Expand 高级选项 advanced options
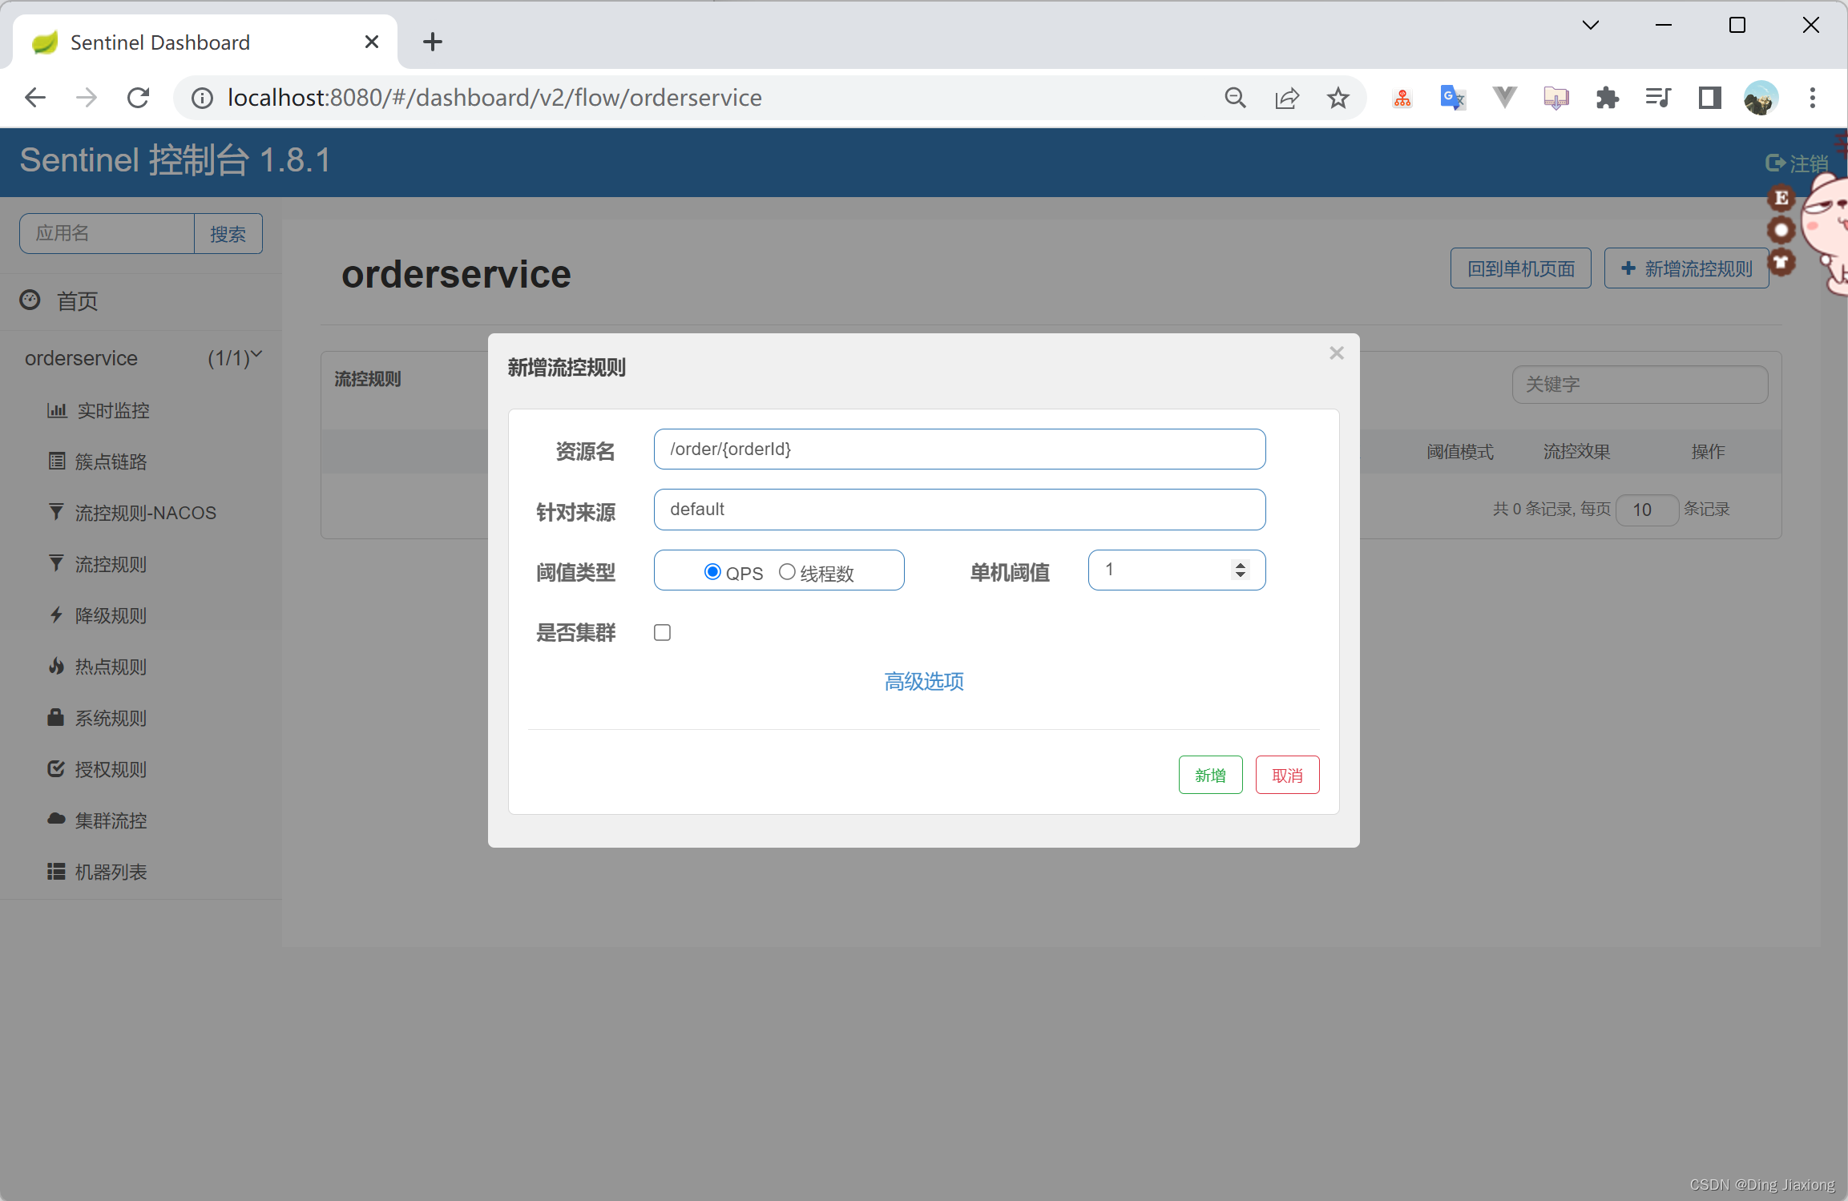Screen dimensions: 1848x1201 [923, 682]
